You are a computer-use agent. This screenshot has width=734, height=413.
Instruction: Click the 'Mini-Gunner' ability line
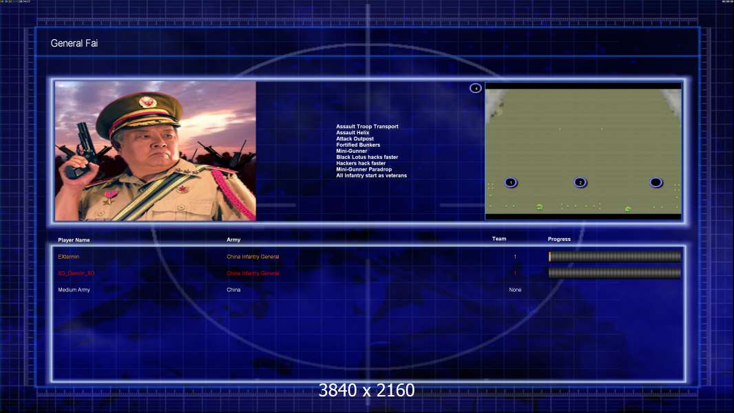(352, 151)
